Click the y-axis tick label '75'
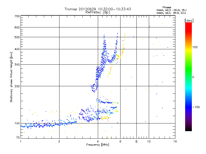This screenshot has height=154, width=206. point(18,138)
